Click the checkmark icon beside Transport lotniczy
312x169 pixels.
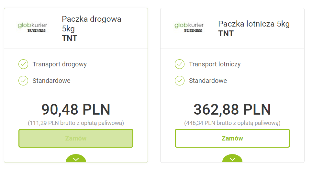180,64
